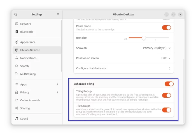Select Sharing in the sidebar

[37, 108]
